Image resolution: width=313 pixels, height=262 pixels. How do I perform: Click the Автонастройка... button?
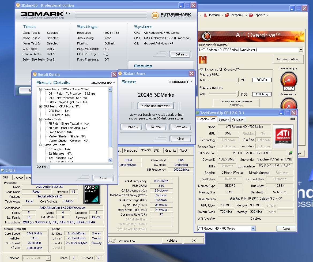(x=288, y=59)
